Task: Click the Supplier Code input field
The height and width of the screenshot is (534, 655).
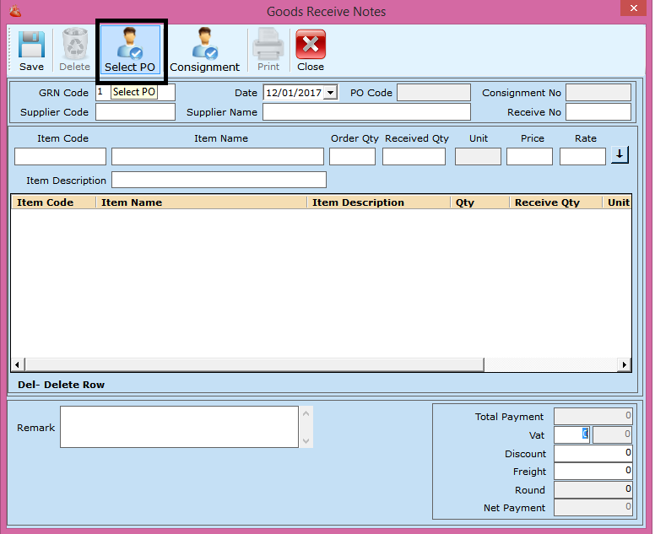Action: (135, 112)
